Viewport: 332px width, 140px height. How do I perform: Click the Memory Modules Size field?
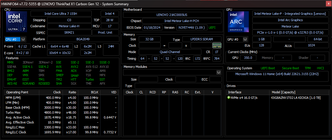coord(148,79)
